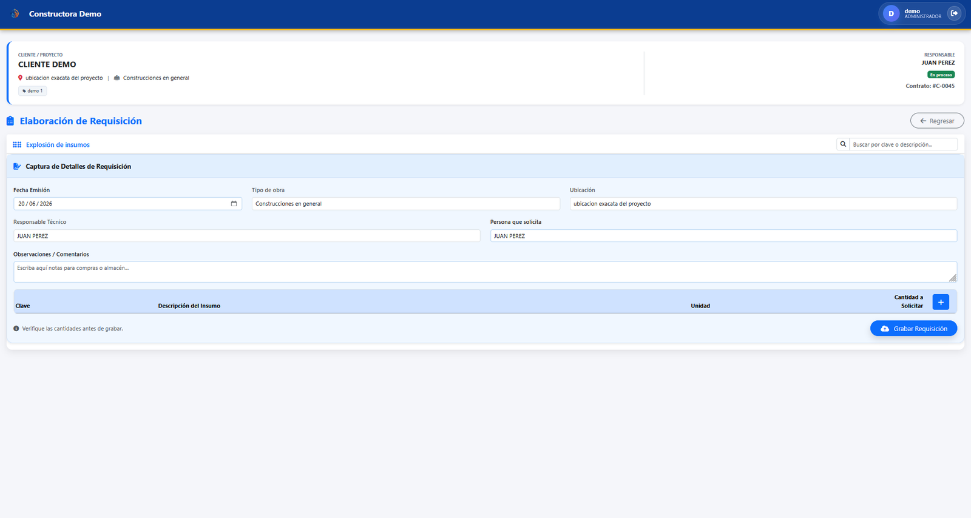This screenshot has width=971, height=518.
Task: Click the search magnifier icon
Action: [x=843, y=144]
